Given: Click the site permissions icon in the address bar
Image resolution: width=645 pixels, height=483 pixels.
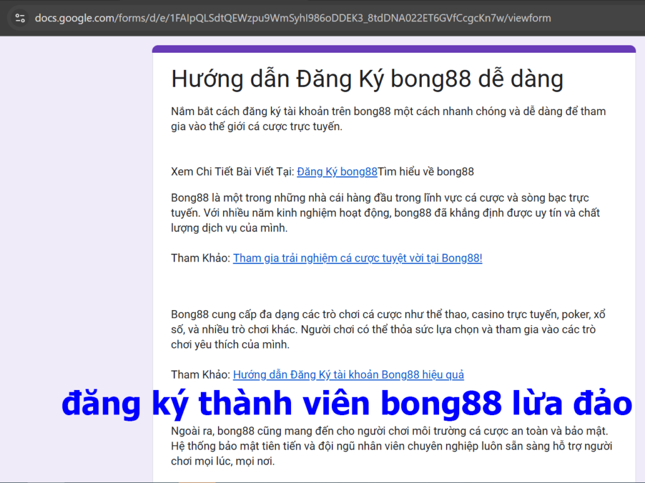Looking at the screenshot, I should [x=20, y=18].
